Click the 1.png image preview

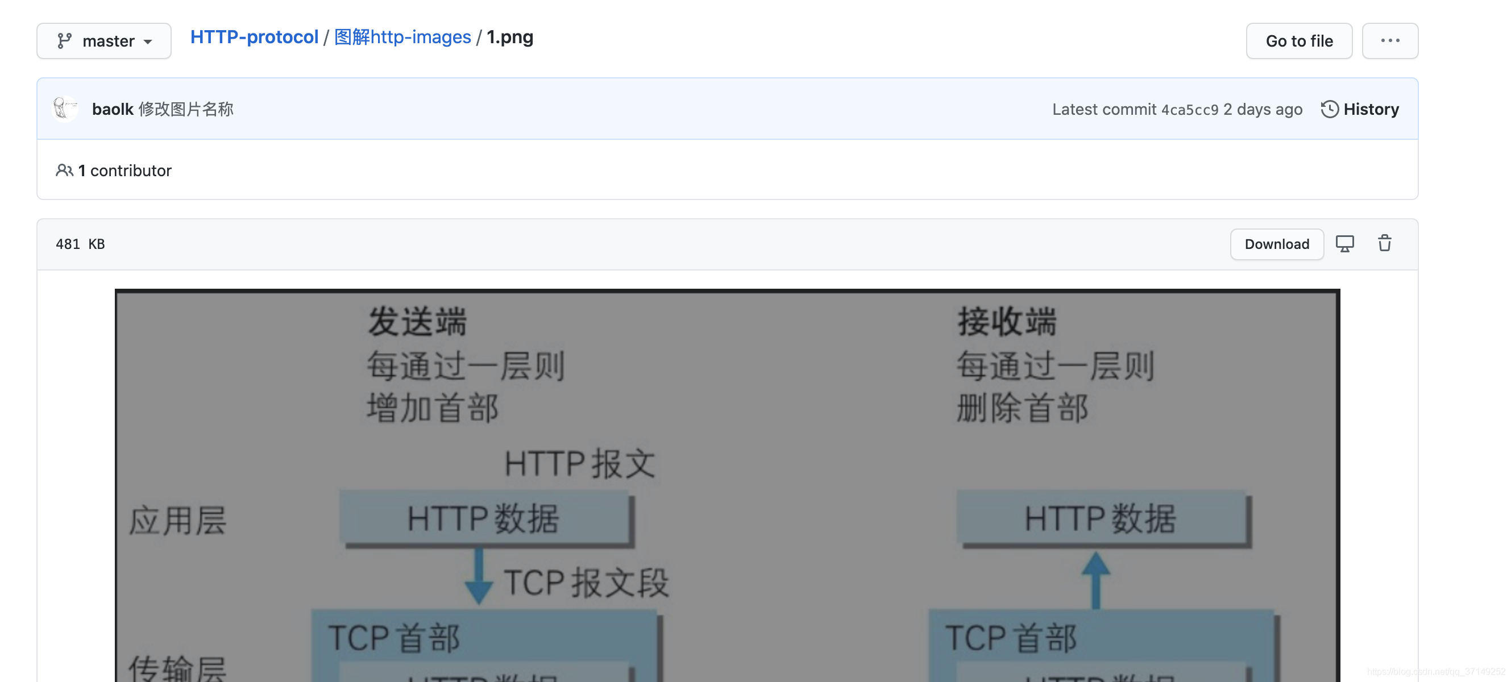coord(727,485)
